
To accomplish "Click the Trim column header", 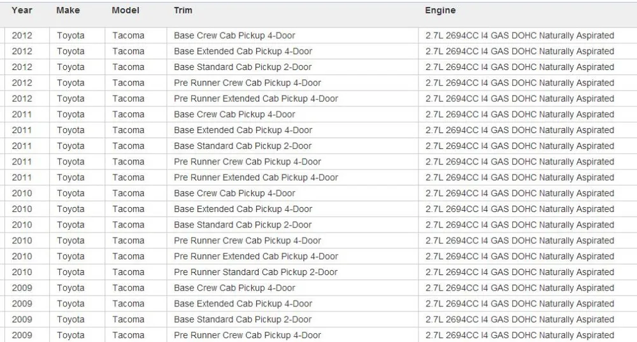I will [183, 11].
